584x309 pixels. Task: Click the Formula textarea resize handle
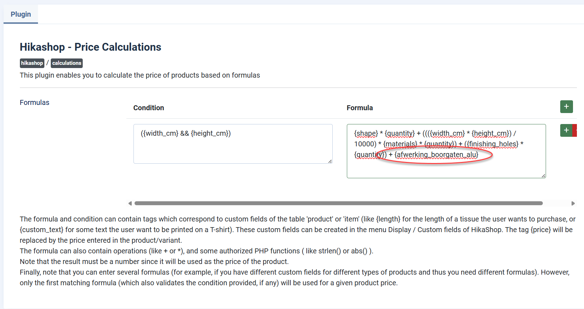click(544, 176)
